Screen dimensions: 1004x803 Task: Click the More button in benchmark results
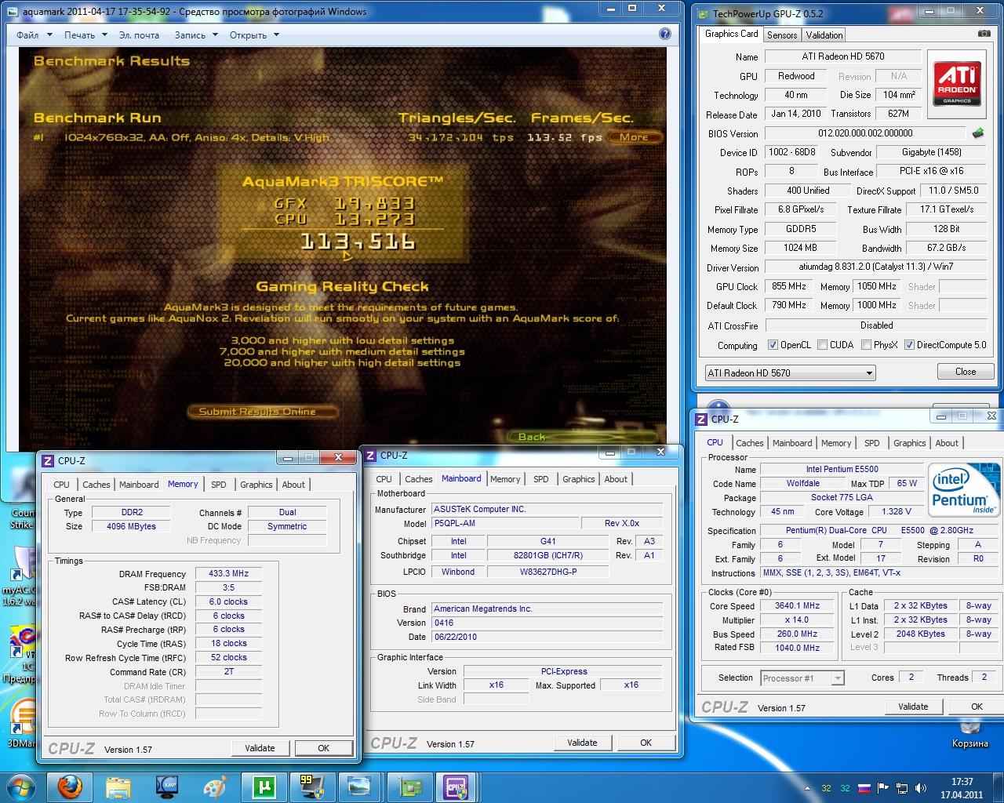(634, 137)
